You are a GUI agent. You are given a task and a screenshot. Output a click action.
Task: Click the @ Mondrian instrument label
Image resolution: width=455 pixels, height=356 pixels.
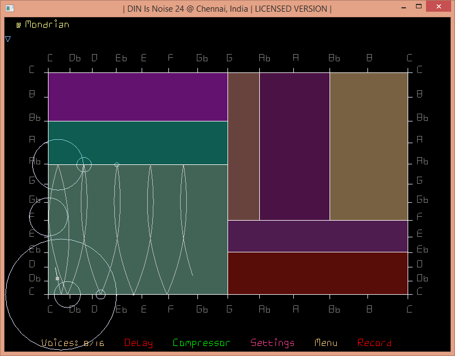(42, 25)
